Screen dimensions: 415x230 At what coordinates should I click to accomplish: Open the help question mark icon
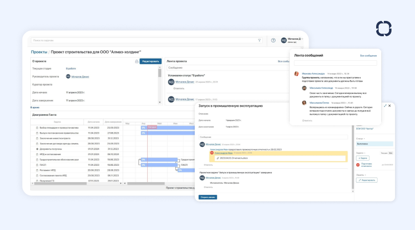[273, 40]
